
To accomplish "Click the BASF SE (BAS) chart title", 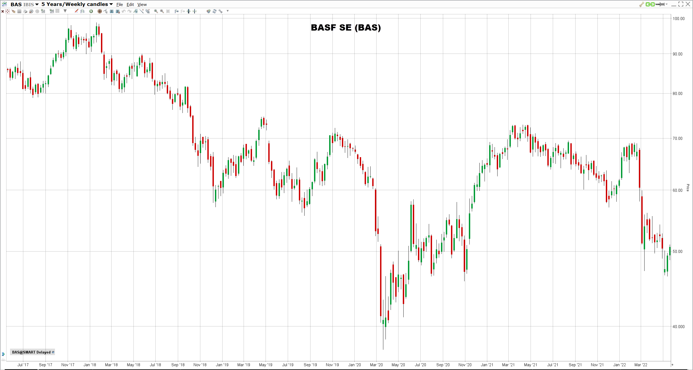I will pyautogui.click(x=346, y=28).
